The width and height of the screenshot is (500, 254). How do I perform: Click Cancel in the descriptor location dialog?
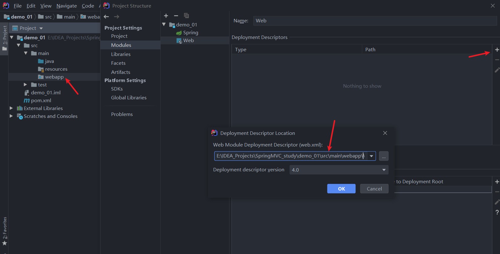pos(374,189)
